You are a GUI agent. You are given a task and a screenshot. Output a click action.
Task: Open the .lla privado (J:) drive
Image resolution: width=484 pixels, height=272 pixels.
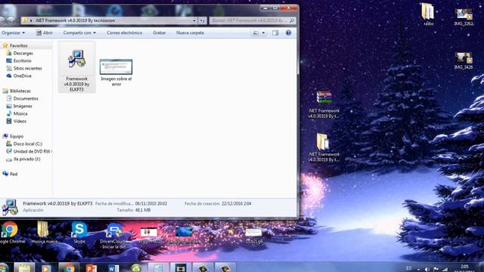tap(26, 159)
